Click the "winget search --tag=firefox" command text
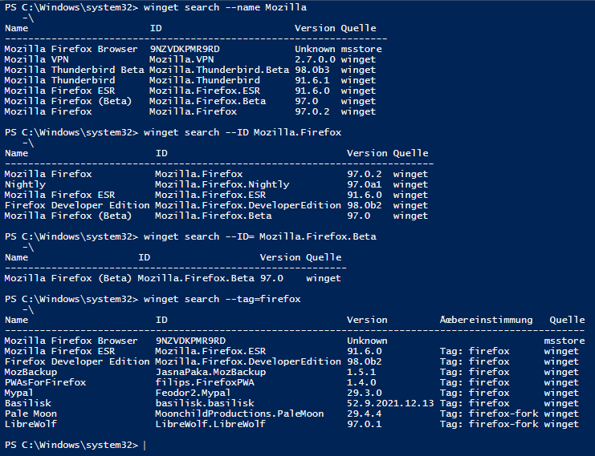This screenshot has height=456, width=595. 222,299
